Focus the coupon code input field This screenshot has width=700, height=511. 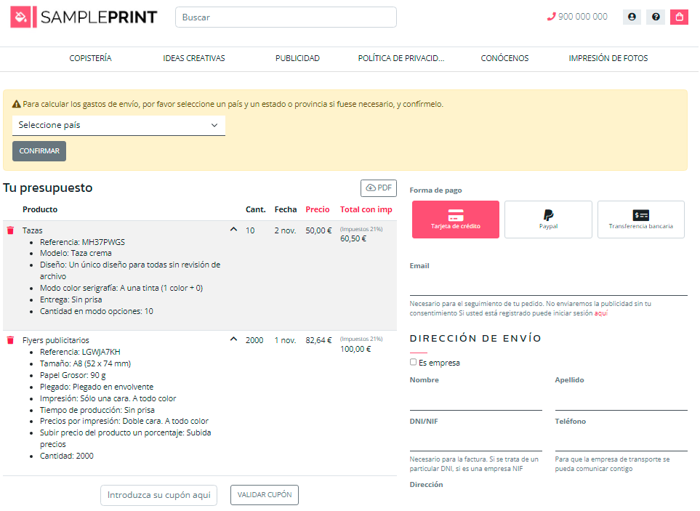[158, 495]
